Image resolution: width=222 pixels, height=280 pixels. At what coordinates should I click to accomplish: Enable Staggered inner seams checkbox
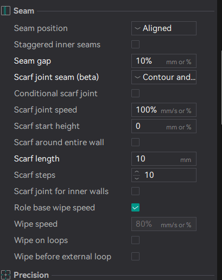click(x=135, y=45)
